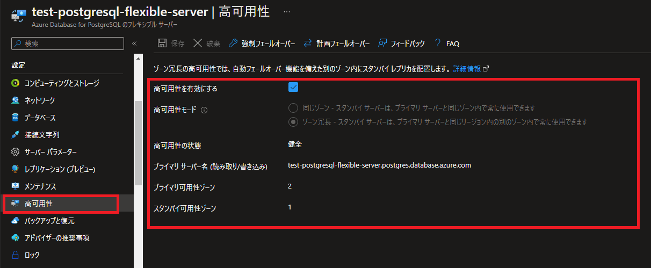Click 設定 section heading in sidebar

pos(18,65)
